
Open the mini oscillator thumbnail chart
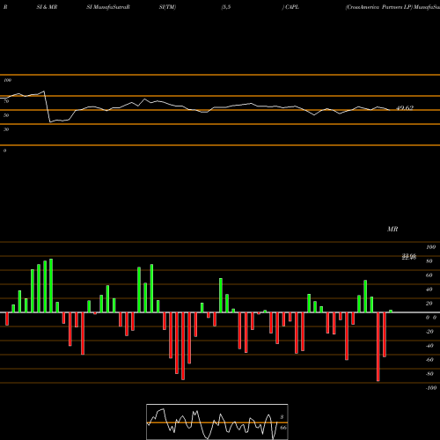click(217, 422)
